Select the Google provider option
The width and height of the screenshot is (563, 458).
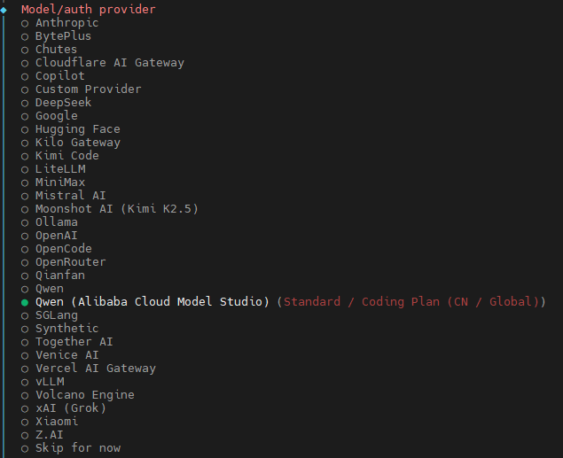(x=49, y=116)
